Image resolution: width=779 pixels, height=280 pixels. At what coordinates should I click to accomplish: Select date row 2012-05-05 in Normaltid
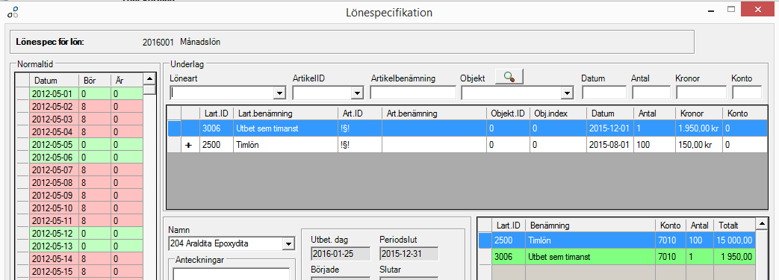79,144
